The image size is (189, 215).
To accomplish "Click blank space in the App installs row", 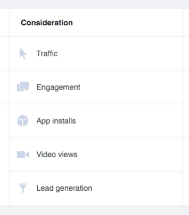I will click(x=129, y=121).
